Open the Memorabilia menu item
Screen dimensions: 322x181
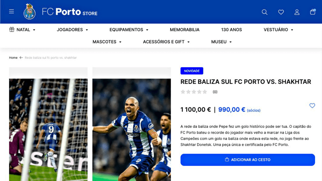[184, 30]
